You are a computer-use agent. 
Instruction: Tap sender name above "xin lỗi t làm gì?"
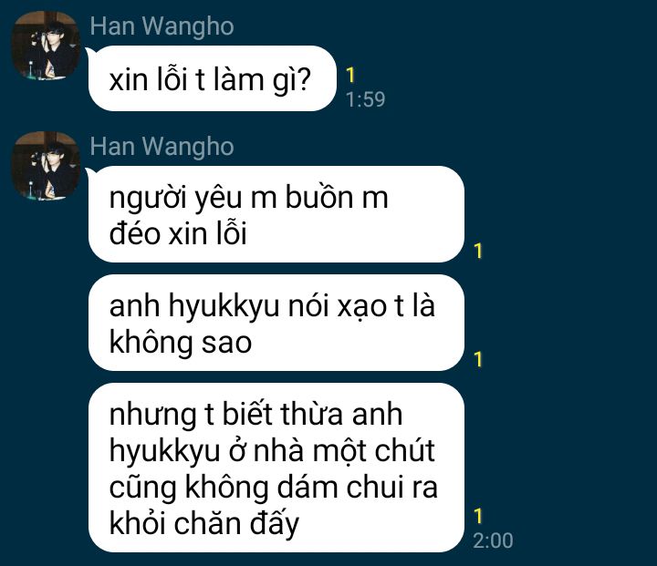[x=162, y=26]
